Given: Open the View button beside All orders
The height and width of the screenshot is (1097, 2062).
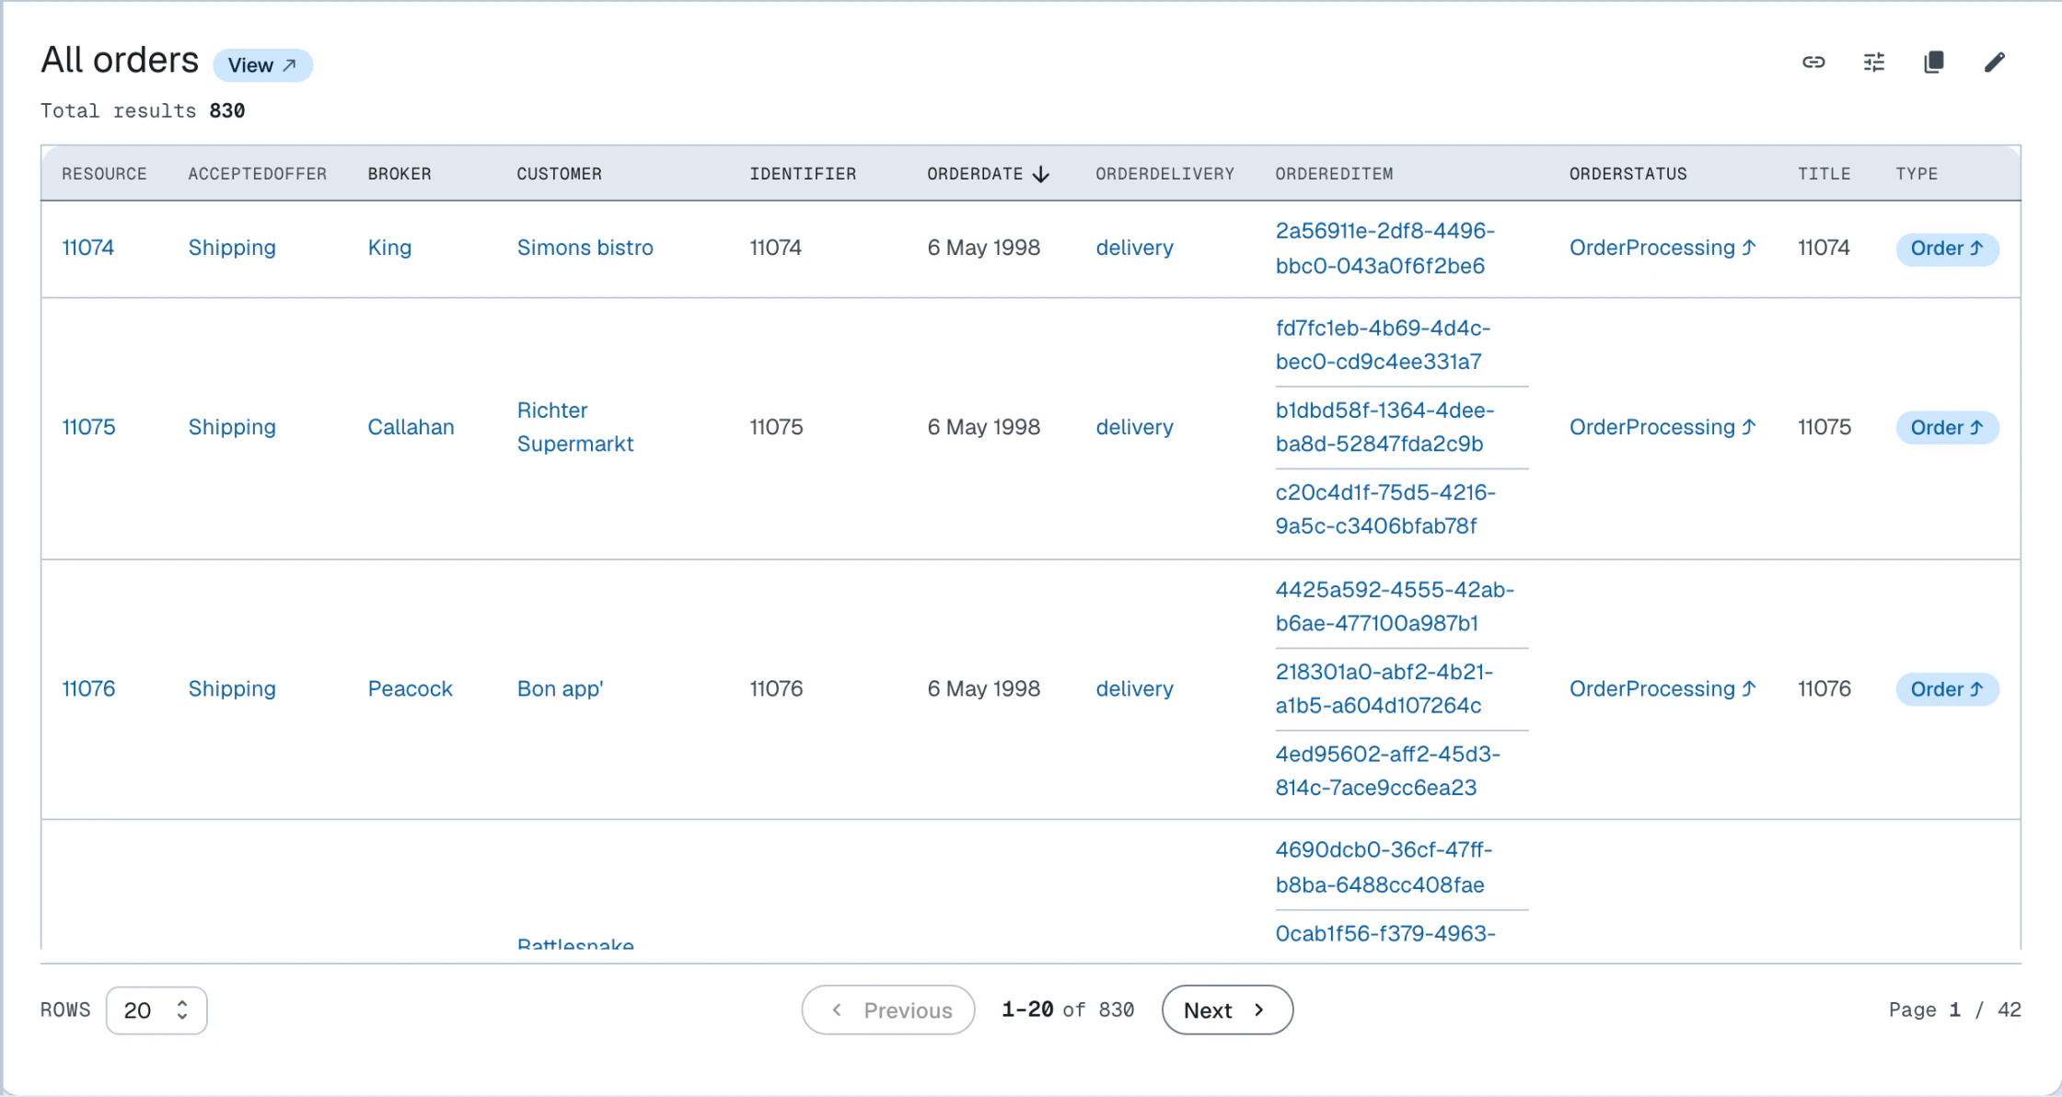Looking at the screenshot, I should point(263,65).
